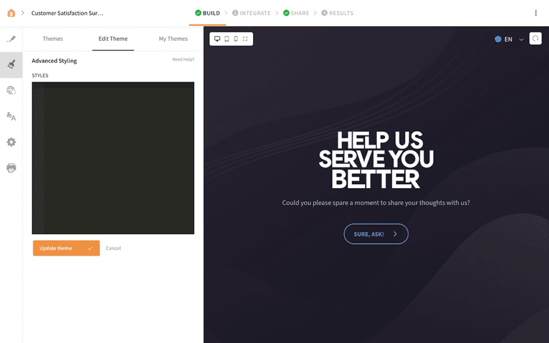Screen dimensions: 549x343
Task: Switch preview to tablet view
Action: point(227,39)
